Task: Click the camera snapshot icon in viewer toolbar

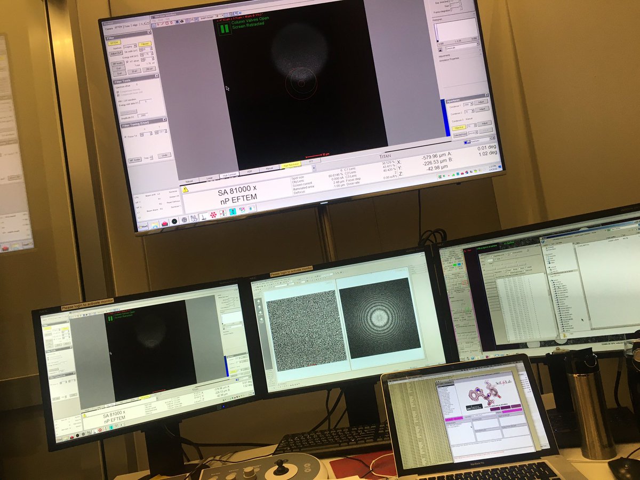Action: click(x=182, y=21)
